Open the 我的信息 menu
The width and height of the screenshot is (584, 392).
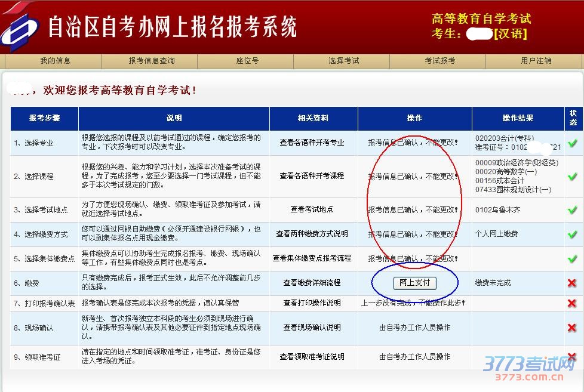point(55,61)
